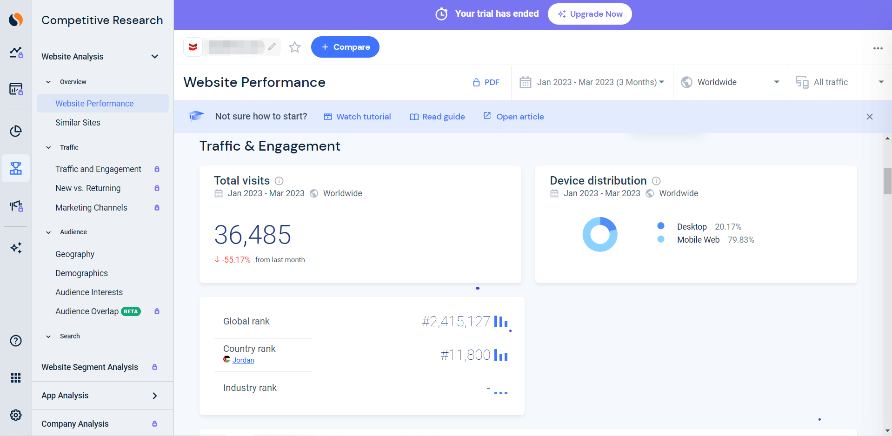
Task: Open the Worldwide country dropdown
Action: (730, 82)
